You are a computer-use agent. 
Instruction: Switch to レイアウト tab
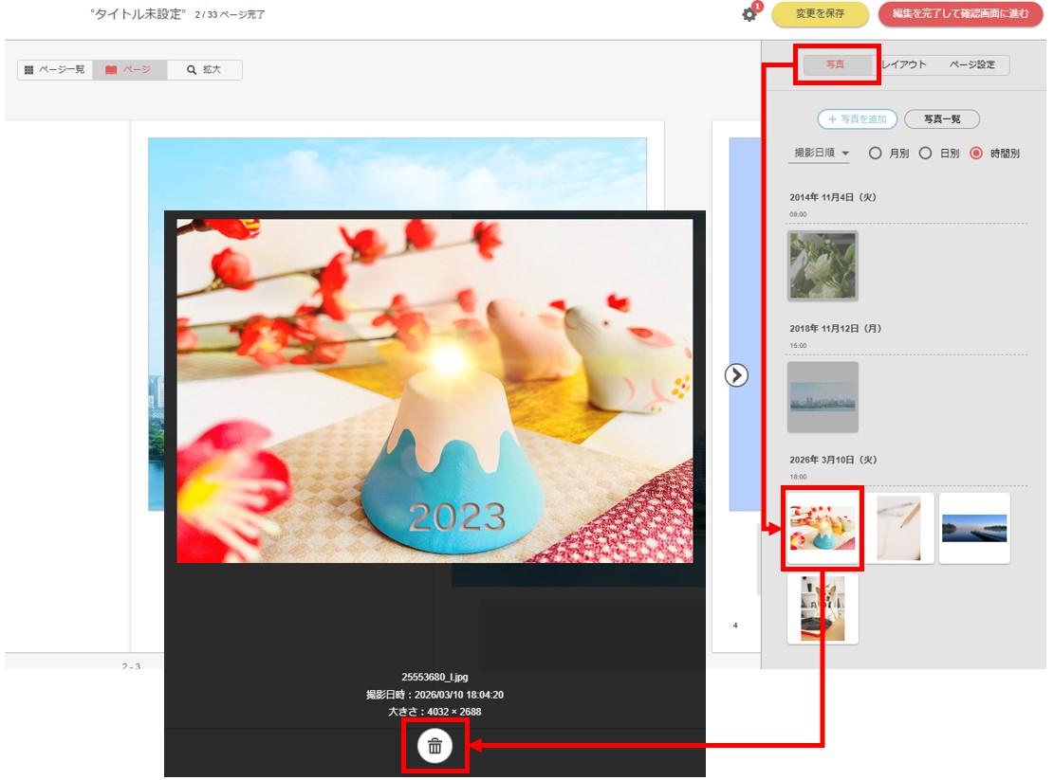[904, 64]
